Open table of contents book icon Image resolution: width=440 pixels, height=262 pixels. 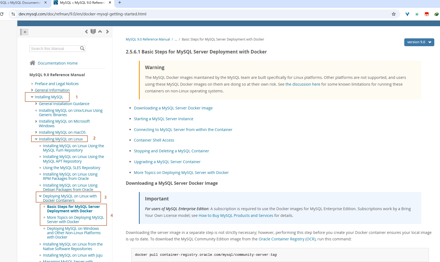(x=93, y=32)
